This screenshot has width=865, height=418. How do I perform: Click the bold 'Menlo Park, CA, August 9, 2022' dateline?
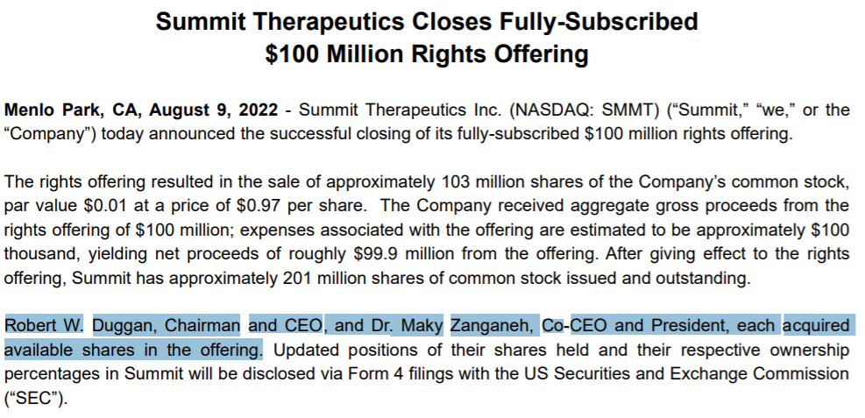(x=141, y=110)
